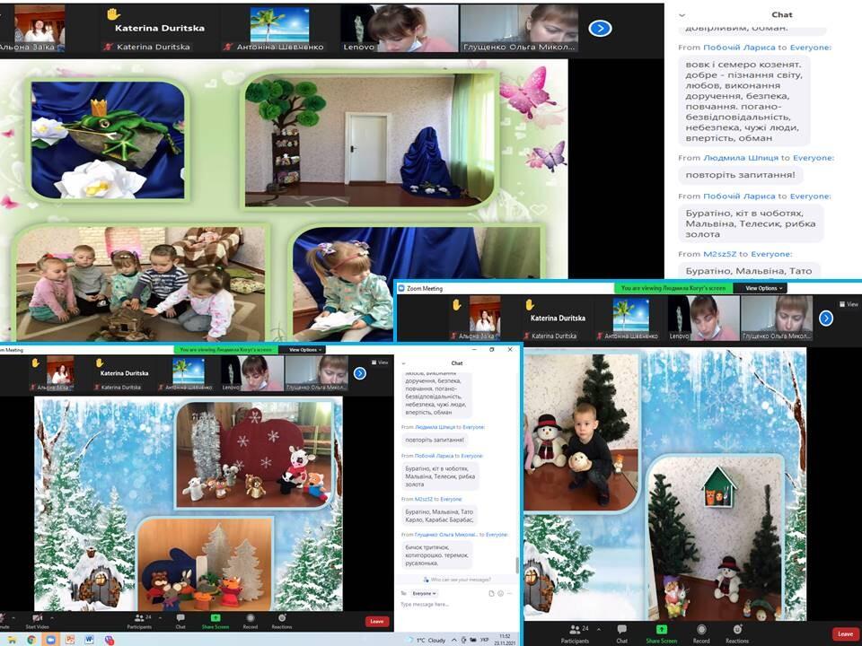
Task: Click the "бичок третячок" message in the small chat
Action: (x=436, y=554)
